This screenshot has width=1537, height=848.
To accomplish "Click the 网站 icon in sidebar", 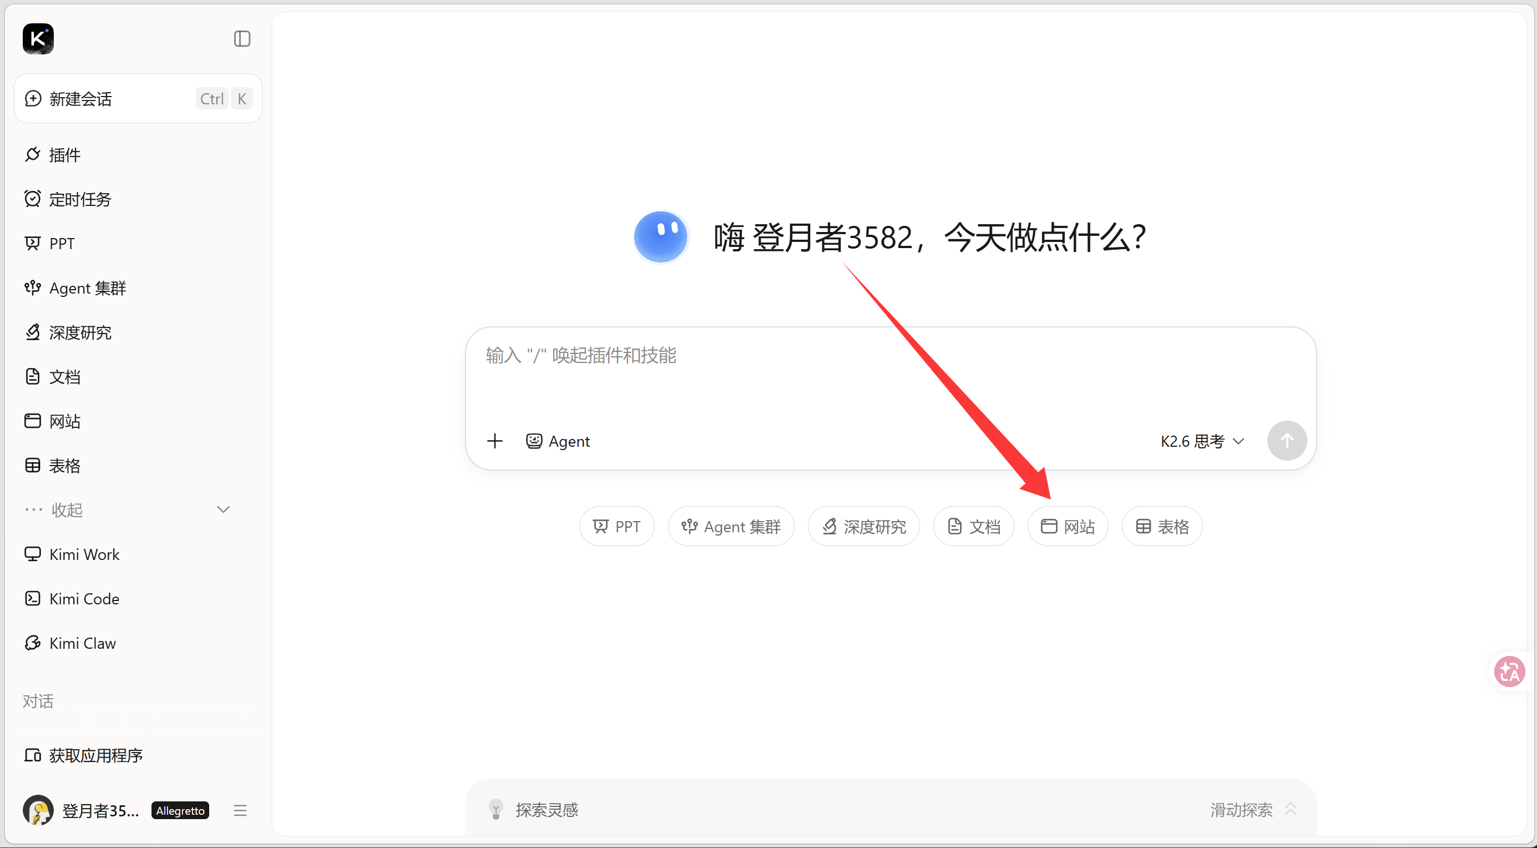I will [x=33, y=421].
